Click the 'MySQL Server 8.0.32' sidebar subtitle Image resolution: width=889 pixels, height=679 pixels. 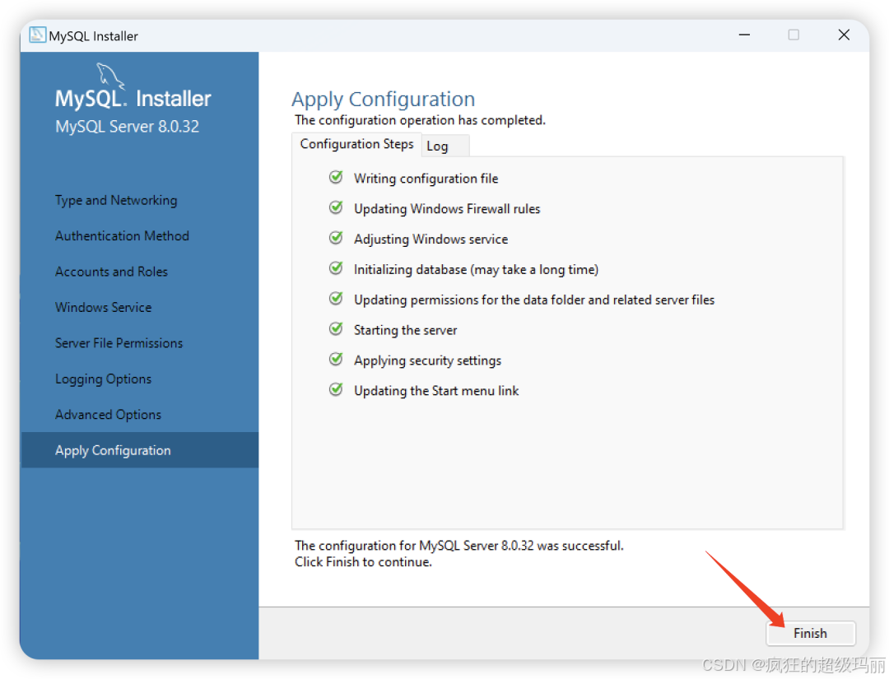[127, 127]
